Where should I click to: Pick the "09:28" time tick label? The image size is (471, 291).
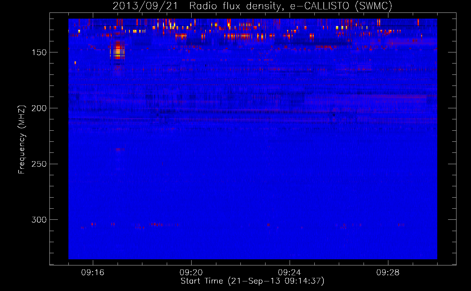pos(388,273)
